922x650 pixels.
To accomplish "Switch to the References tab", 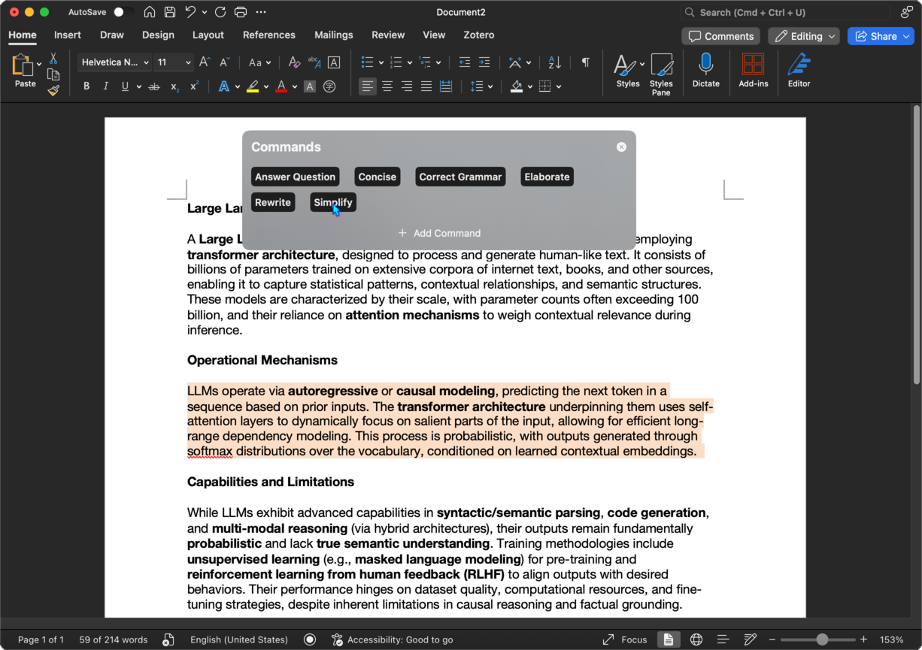I will pyautogui.click(x=268, y=35).
